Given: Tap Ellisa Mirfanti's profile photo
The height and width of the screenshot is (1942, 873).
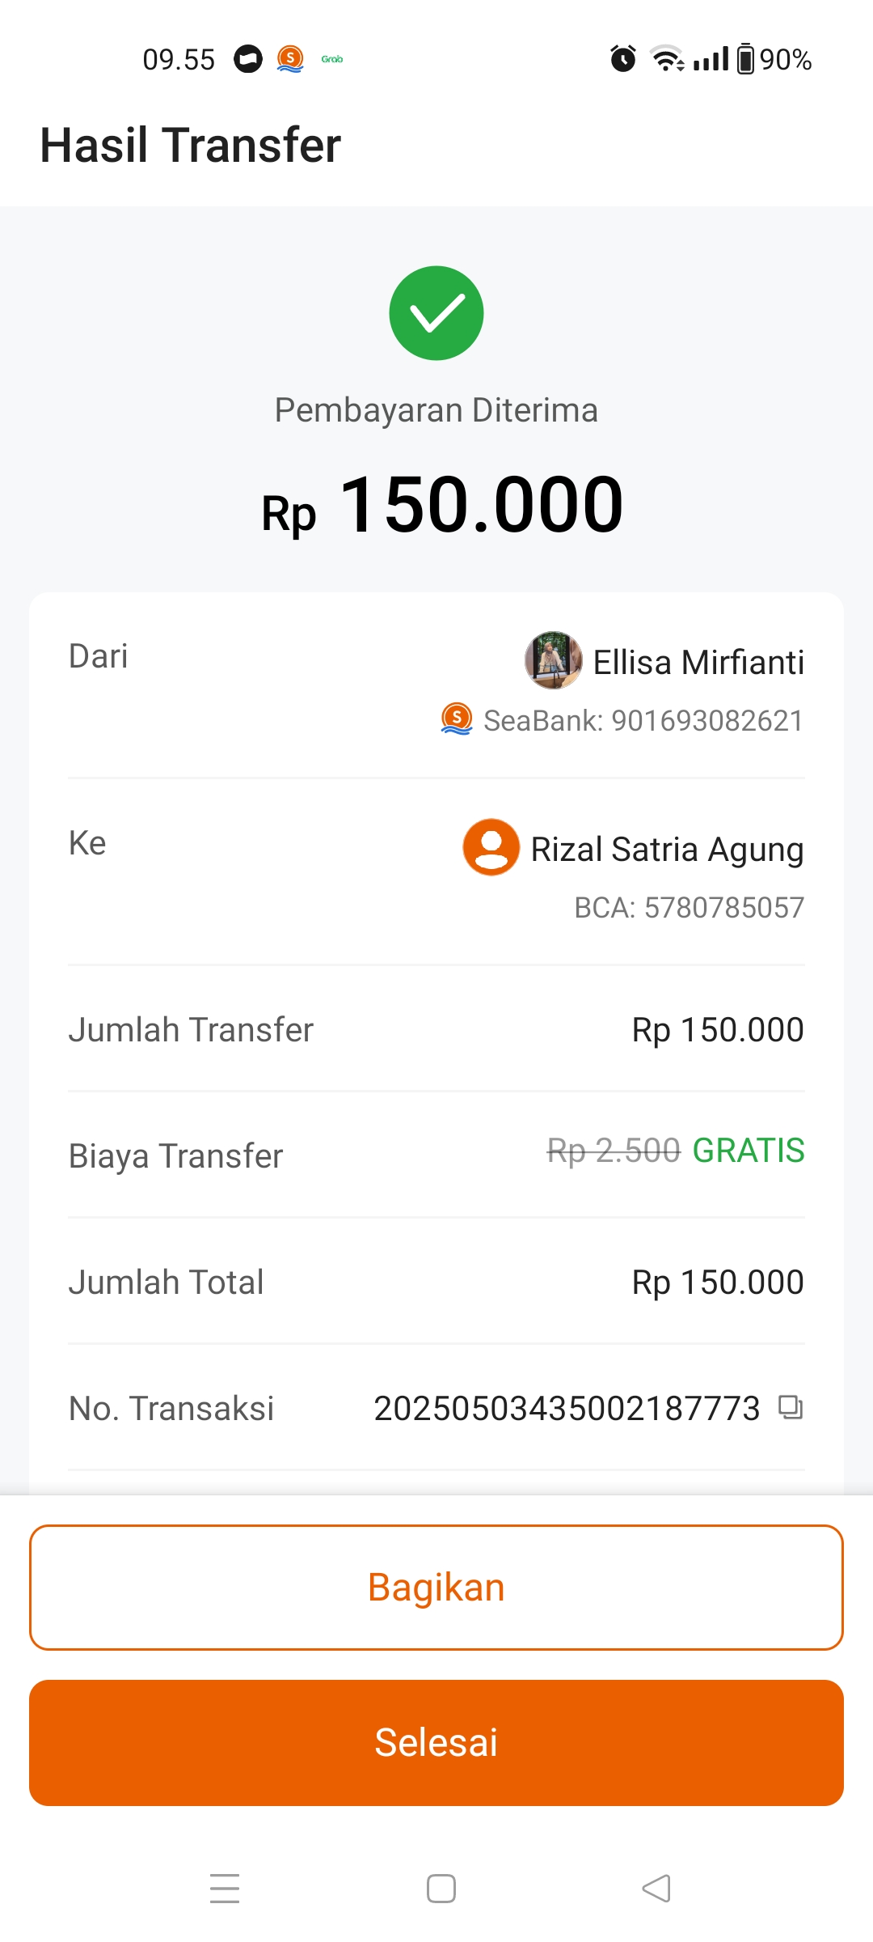Looking at the screenshot, I should [x=553, y=660].
